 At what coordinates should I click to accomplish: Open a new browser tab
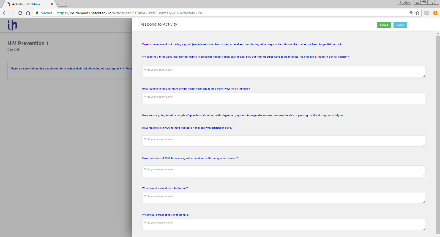pyautogui.click(x=62, y=4)
